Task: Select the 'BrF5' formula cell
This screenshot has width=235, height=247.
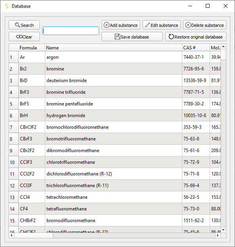Action: tap(32, 104)
